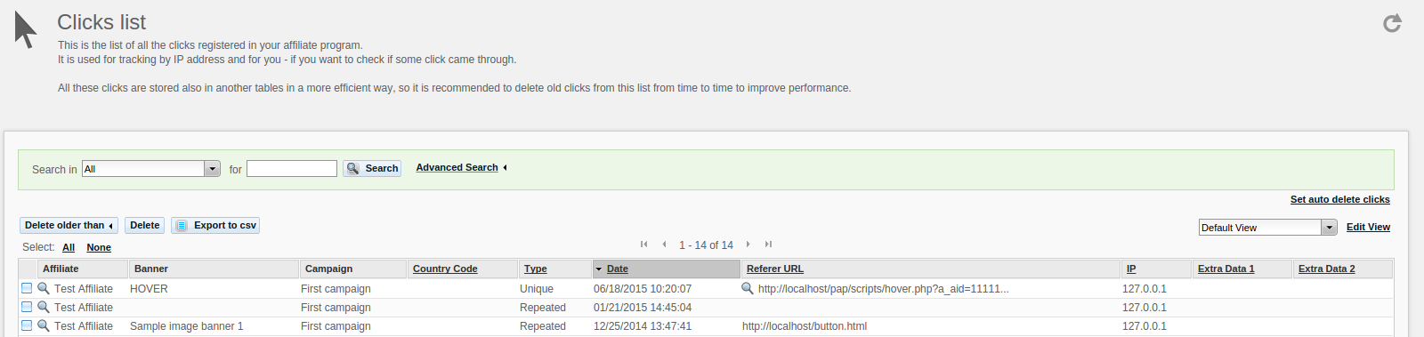Screen dimensions: 1424x337
Task: Click Export to csv button
Action: click(x=215, y=226)
